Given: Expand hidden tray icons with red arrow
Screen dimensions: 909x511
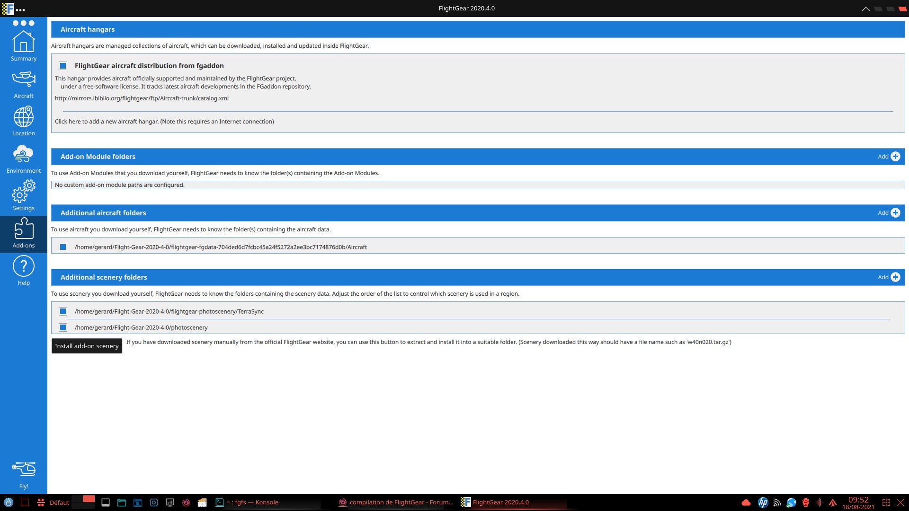Looking at the screenshot, I should click(x=833, y=502).
